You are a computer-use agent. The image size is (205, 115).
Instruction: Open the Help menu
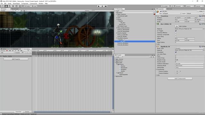(x=46, y=4)
